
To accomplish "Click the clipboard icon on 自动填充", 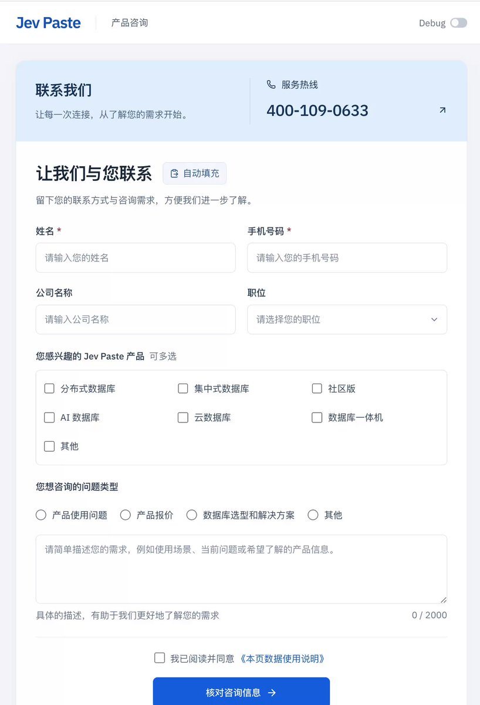I will pos(174,173).
